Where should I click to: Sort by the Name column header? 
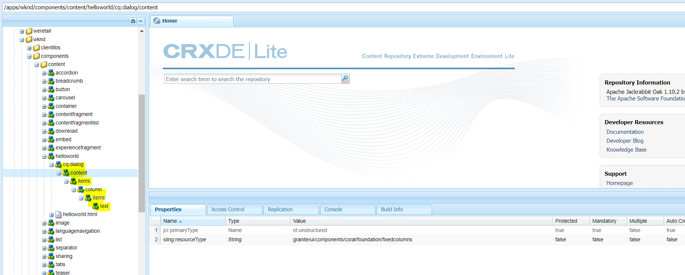tap(193, 221)
